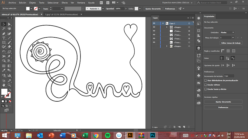Image resolution: width=248 pixels, height=139 pixels.
Task: Expand the last <Grupo> sublayer
Action: click(x=167, y=46)
